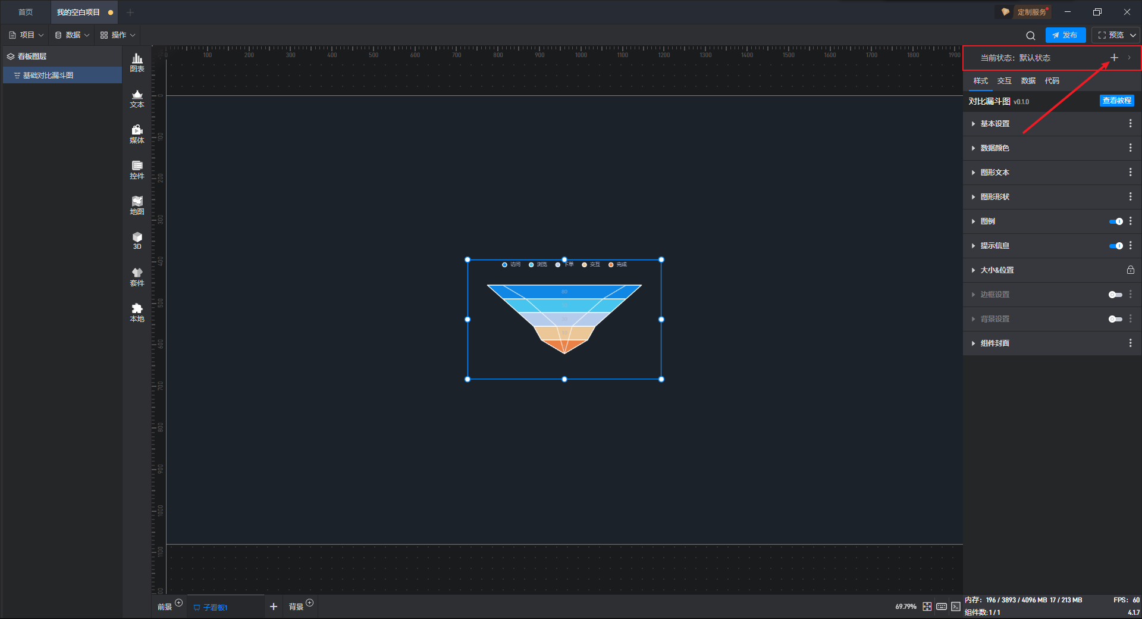Enable the 边框设置 border switch
Image resolution: width=1142 pixels, height=619 pixels.
(1115, 295)
